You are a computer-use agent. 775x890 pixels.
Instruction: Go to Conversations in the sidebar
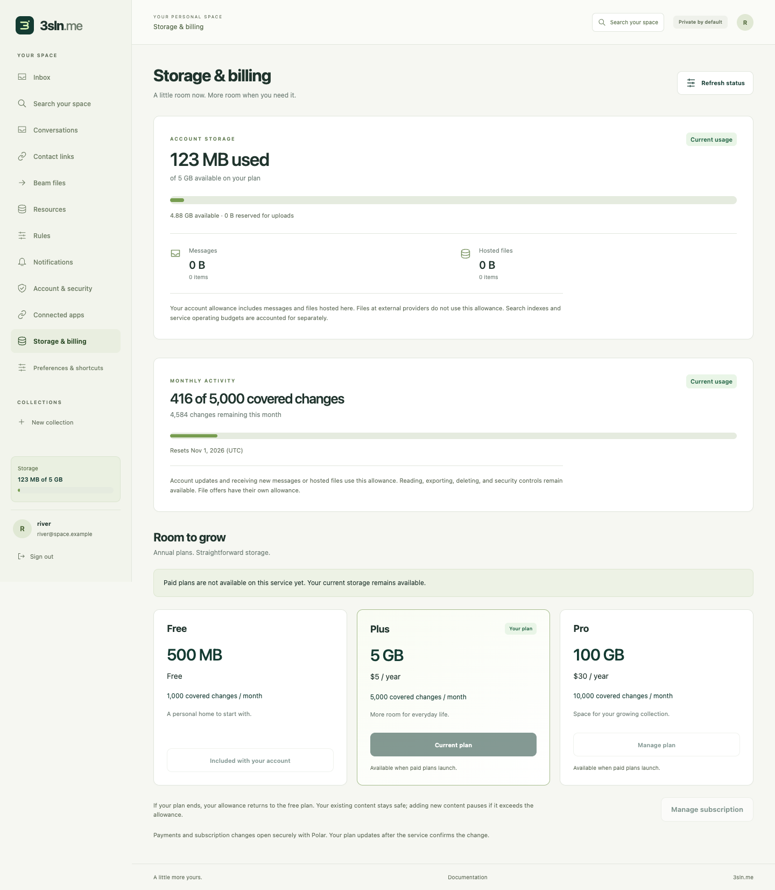[x=66, y=130]
